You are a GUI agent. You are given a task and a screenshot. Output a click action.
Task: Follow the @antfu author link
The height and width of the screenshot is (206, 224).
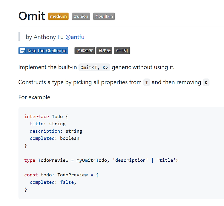(x=75, y=37)
